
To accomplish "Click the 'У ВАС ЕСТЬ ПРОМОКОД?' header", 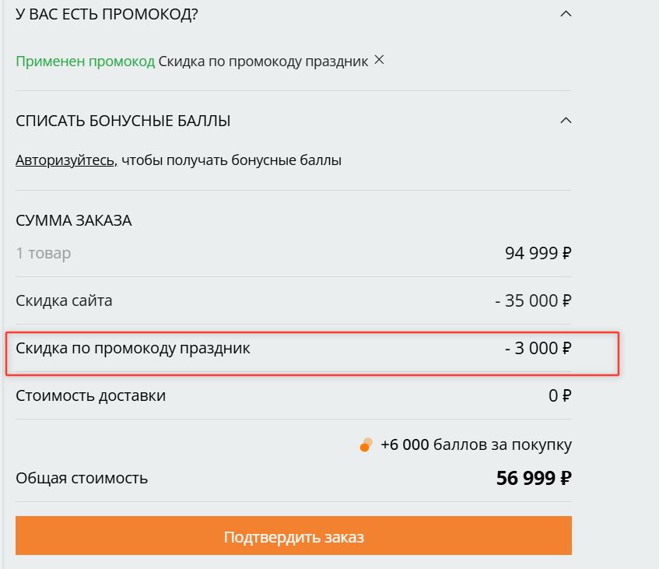I will (107, 14).
